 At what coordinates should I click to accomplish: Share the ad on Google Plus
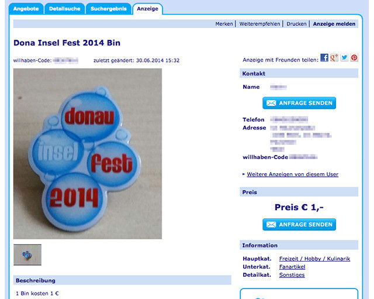[334, 57]
